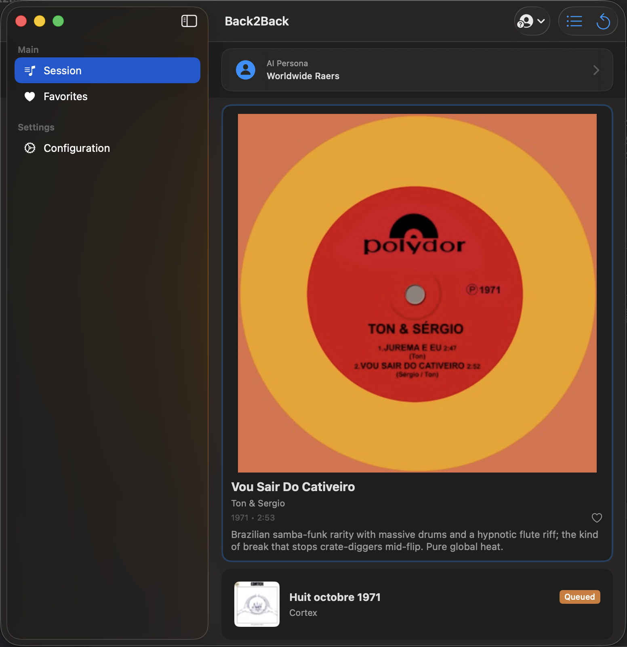The width and height of the screenshot is (627, 647).
Task: Click the Queued status badge
Action: [x=580, y=597]
